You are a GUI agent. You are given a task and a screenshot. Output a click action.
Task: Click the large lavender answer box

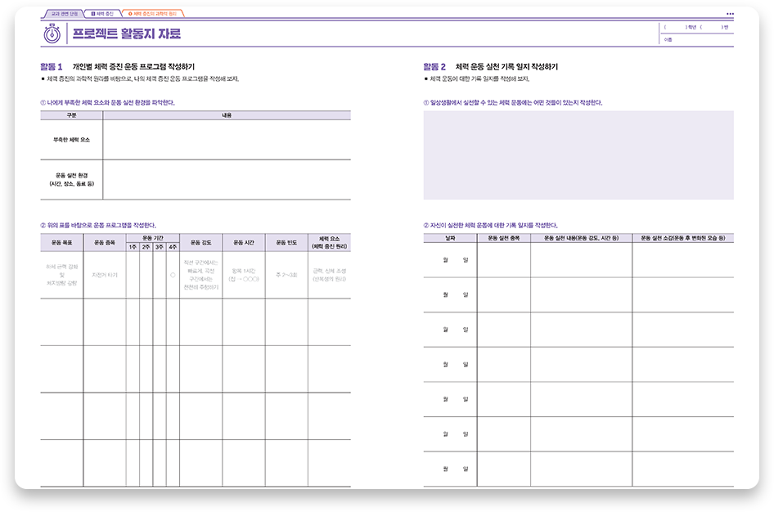pyautogui.click(x=578, y=155)
